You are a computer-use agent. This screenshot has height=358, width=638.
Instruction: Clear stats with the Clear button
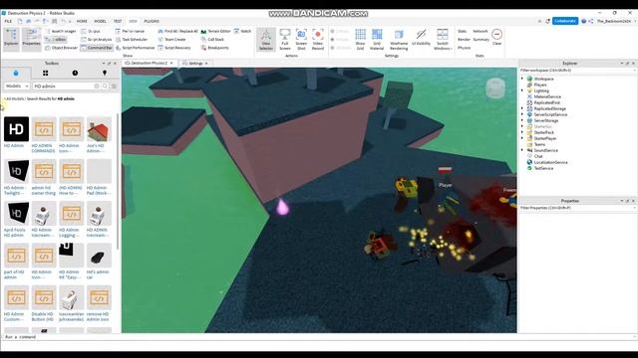[496, 37]
